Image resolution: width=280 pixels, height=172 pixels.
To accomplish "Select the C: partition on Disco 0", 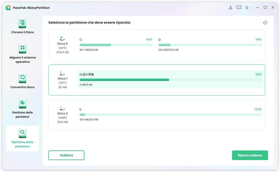I will click(x=116, y=44).
